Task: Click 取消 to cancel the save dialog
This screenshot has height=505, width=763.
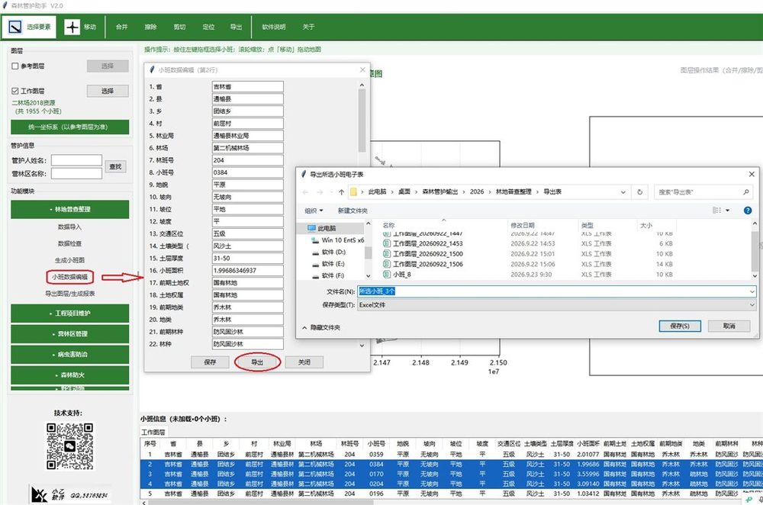Action: point(729,326)
